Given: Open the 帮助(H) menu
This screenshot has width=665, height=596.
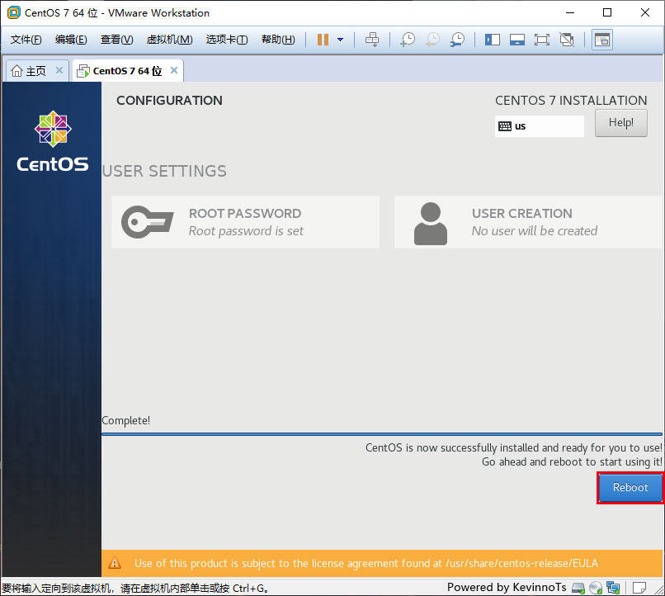Looking at the screenshot, I should click(278, 40).
